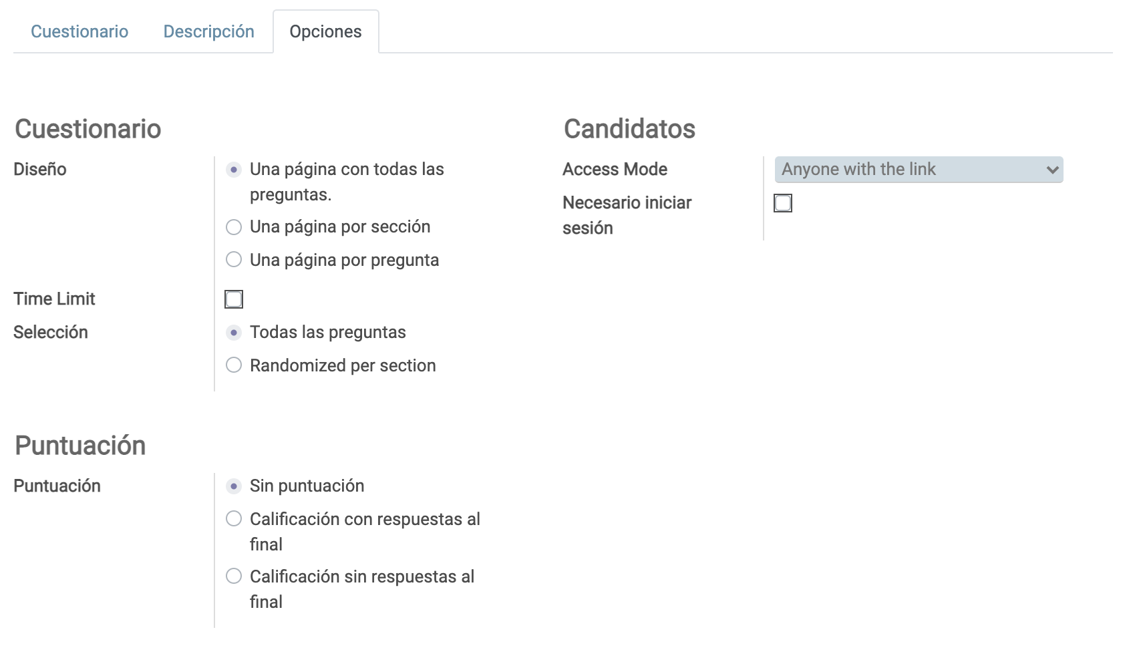
Task: Click 'Una página por sección' label text
Action: point(340,226)
